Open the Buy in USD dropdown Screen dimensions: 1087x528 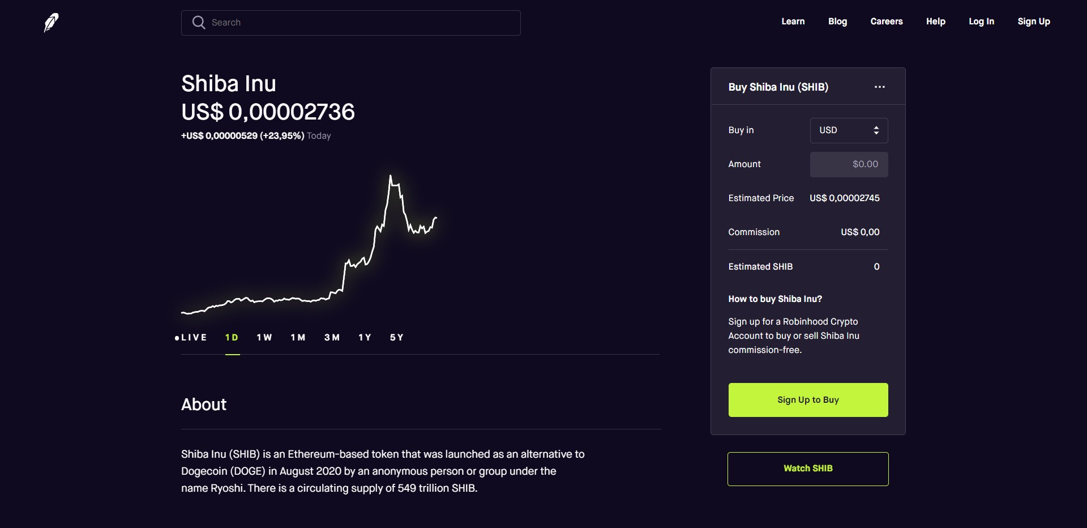pyautogui.click(x=849, y=130)
